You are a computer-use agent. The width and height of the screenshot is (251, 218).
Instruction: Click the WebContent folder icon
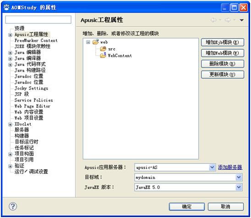pyautogui.click(x=103, y=55)
